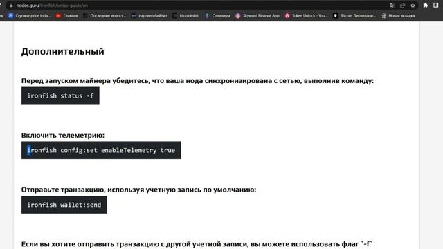Image resolution: width=443 pixels, height=249 pixels.
Task: Click the translate page icon
Action: click(x=392, y=6)
